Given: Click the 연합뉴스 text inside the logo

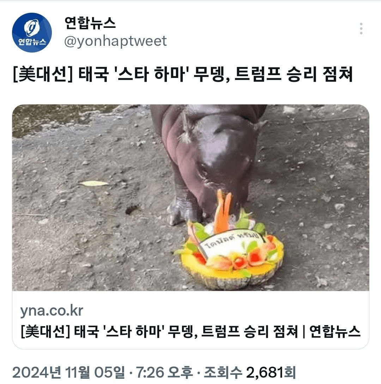Looking at the screenshot, I should [x=32, y=42].
